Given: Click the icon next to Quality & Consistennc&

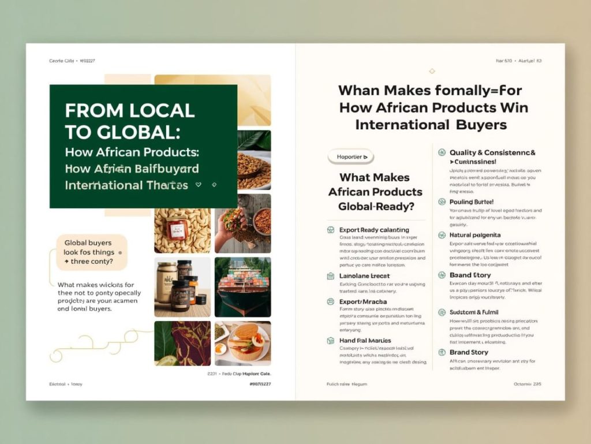Looking at the screenshot, I should point(442,153).
